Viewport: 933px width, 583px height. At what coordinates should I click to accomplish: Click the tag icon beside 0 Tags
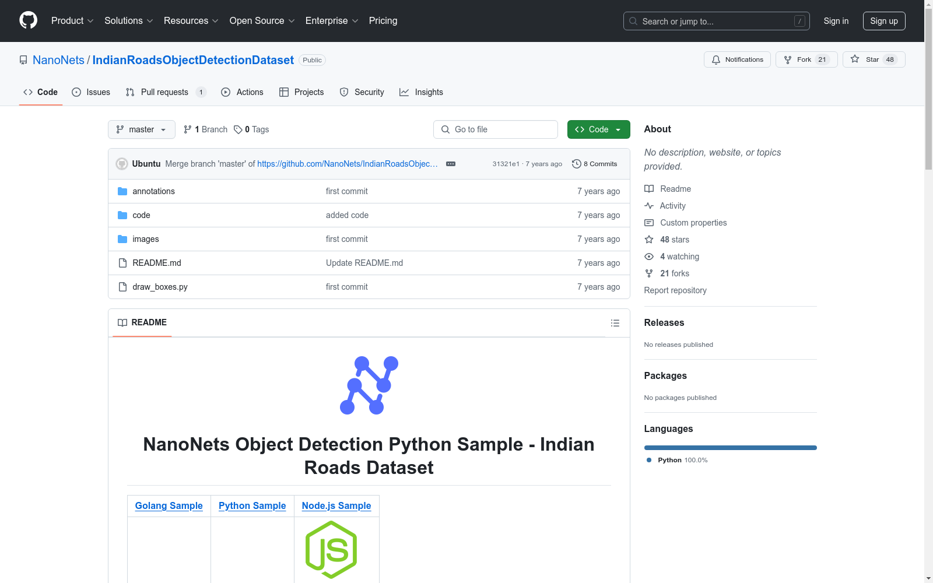click(238, 129)
